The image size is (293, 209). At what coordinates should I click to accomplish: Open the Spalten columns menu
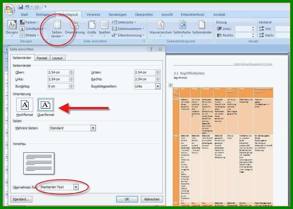pos(104,28)
